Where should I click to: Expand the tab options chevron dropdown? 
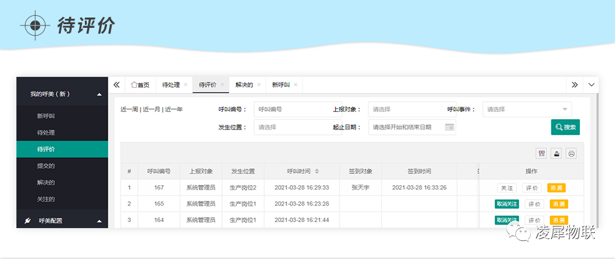591,85
